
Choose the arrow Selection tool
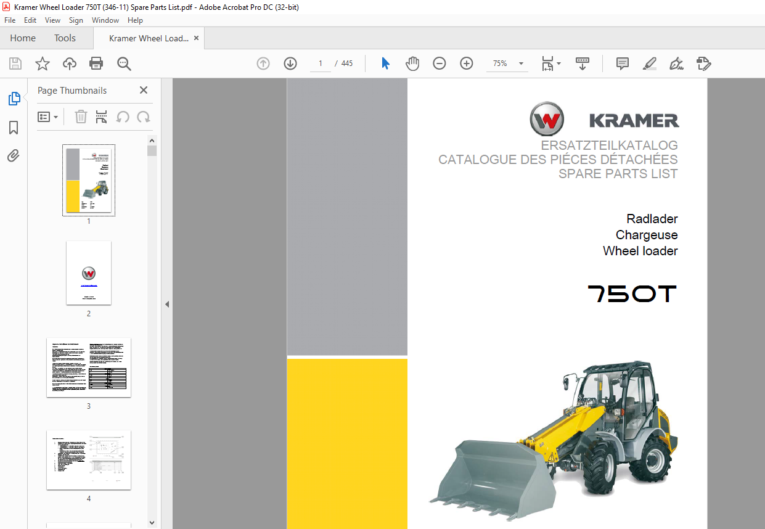385,64
